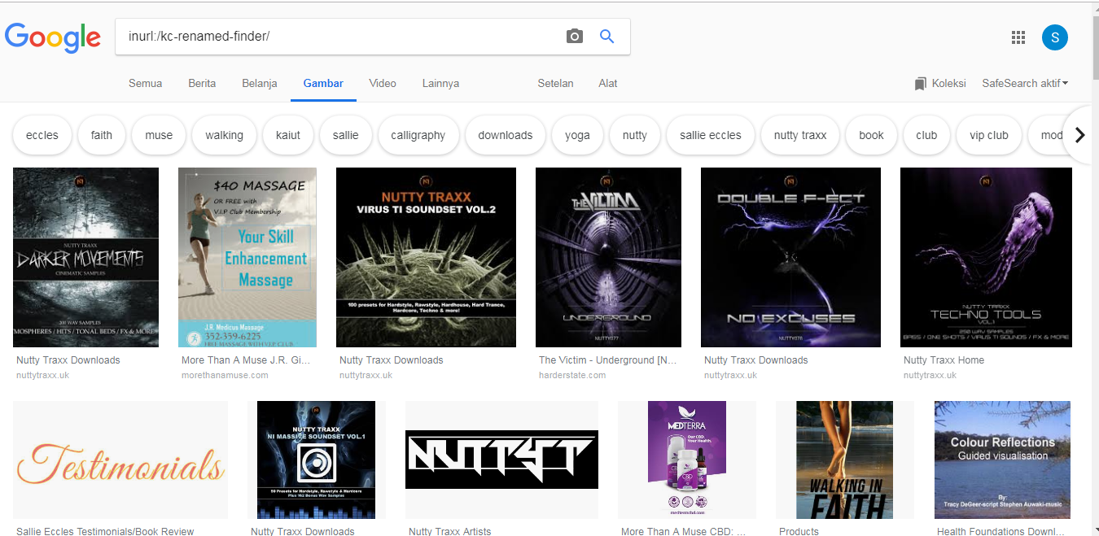Open Medterra CBD product image
This screenshot has height=536, width=1099.
687,460
